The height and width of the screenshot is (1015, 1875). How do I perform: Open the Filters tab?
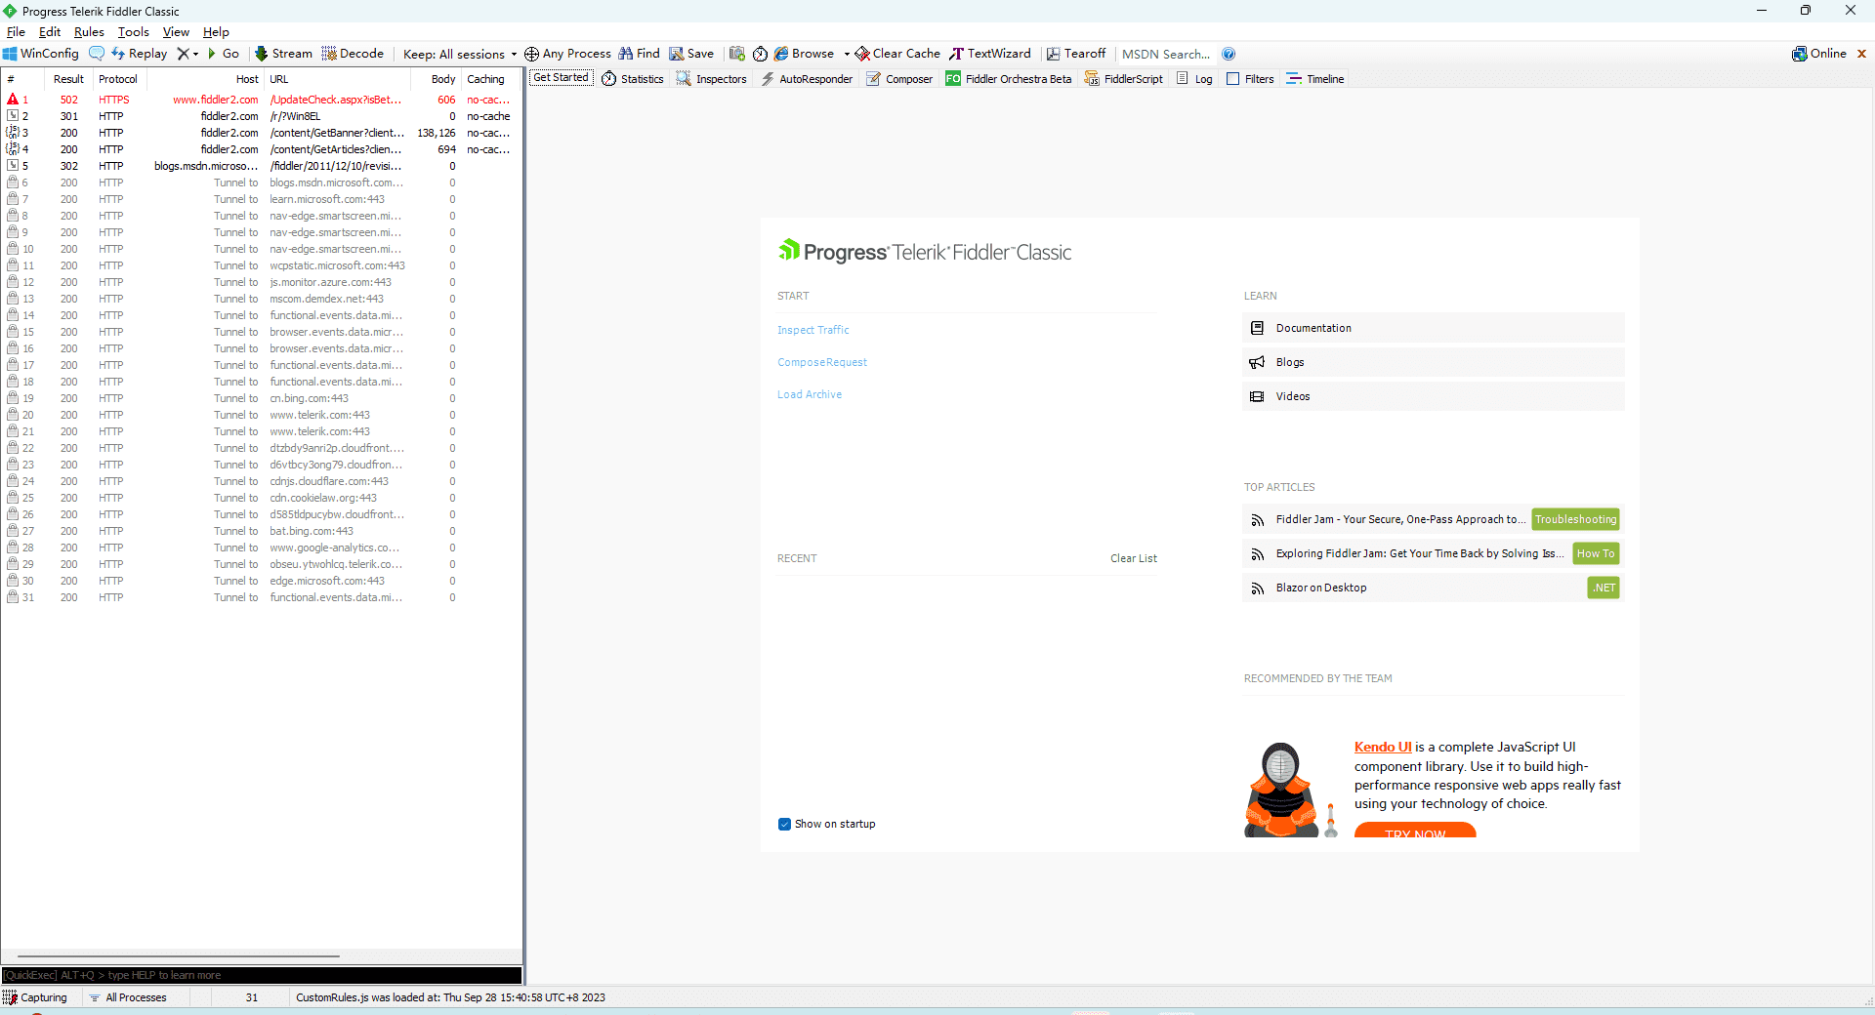(1250, 79)
